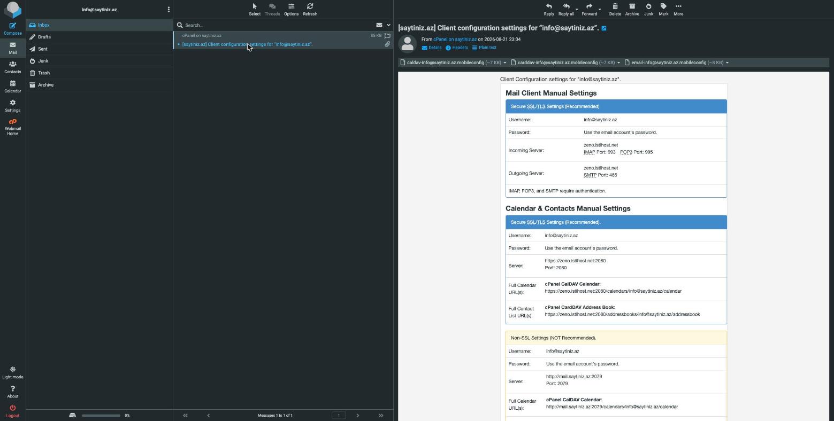The width and height of the screenshot is (834, 421).
Task: Click the page number input box
Action: click(339, 415)
